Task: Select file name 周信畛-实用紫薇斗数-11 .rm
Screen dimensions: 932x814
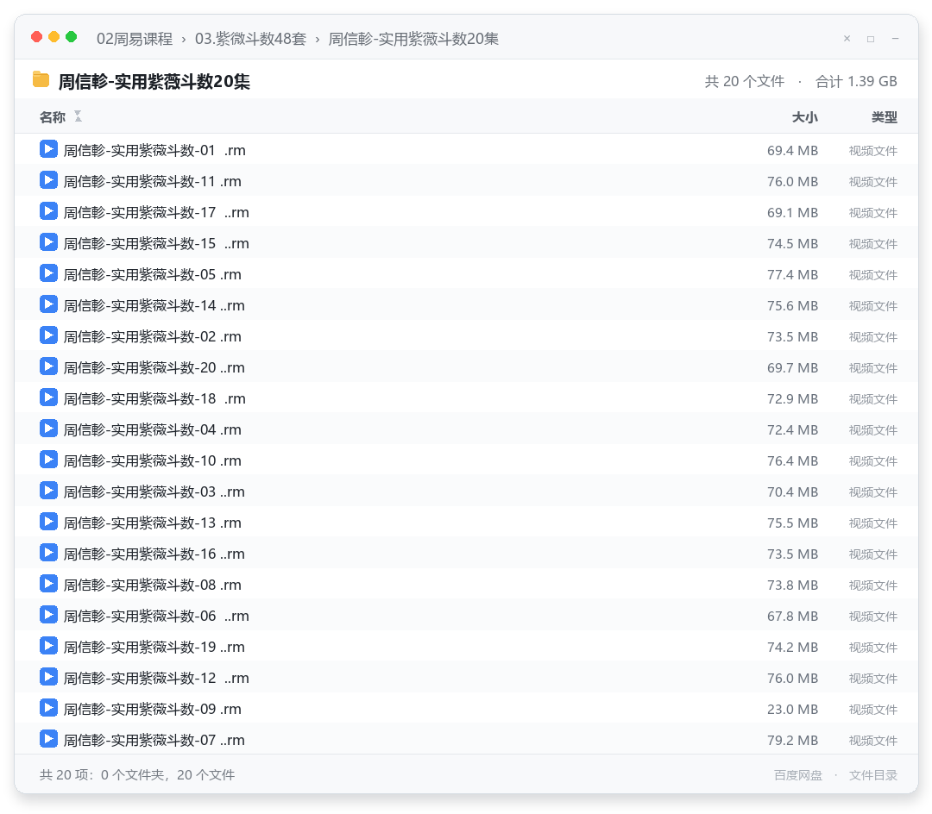Action: tap(152, 182)
